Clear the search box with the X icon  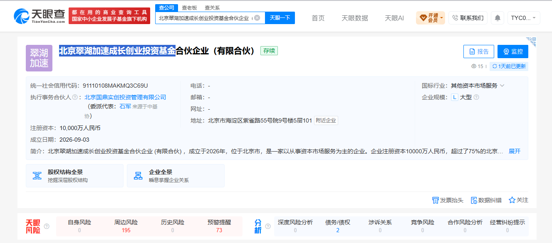[x=257, y=18]
